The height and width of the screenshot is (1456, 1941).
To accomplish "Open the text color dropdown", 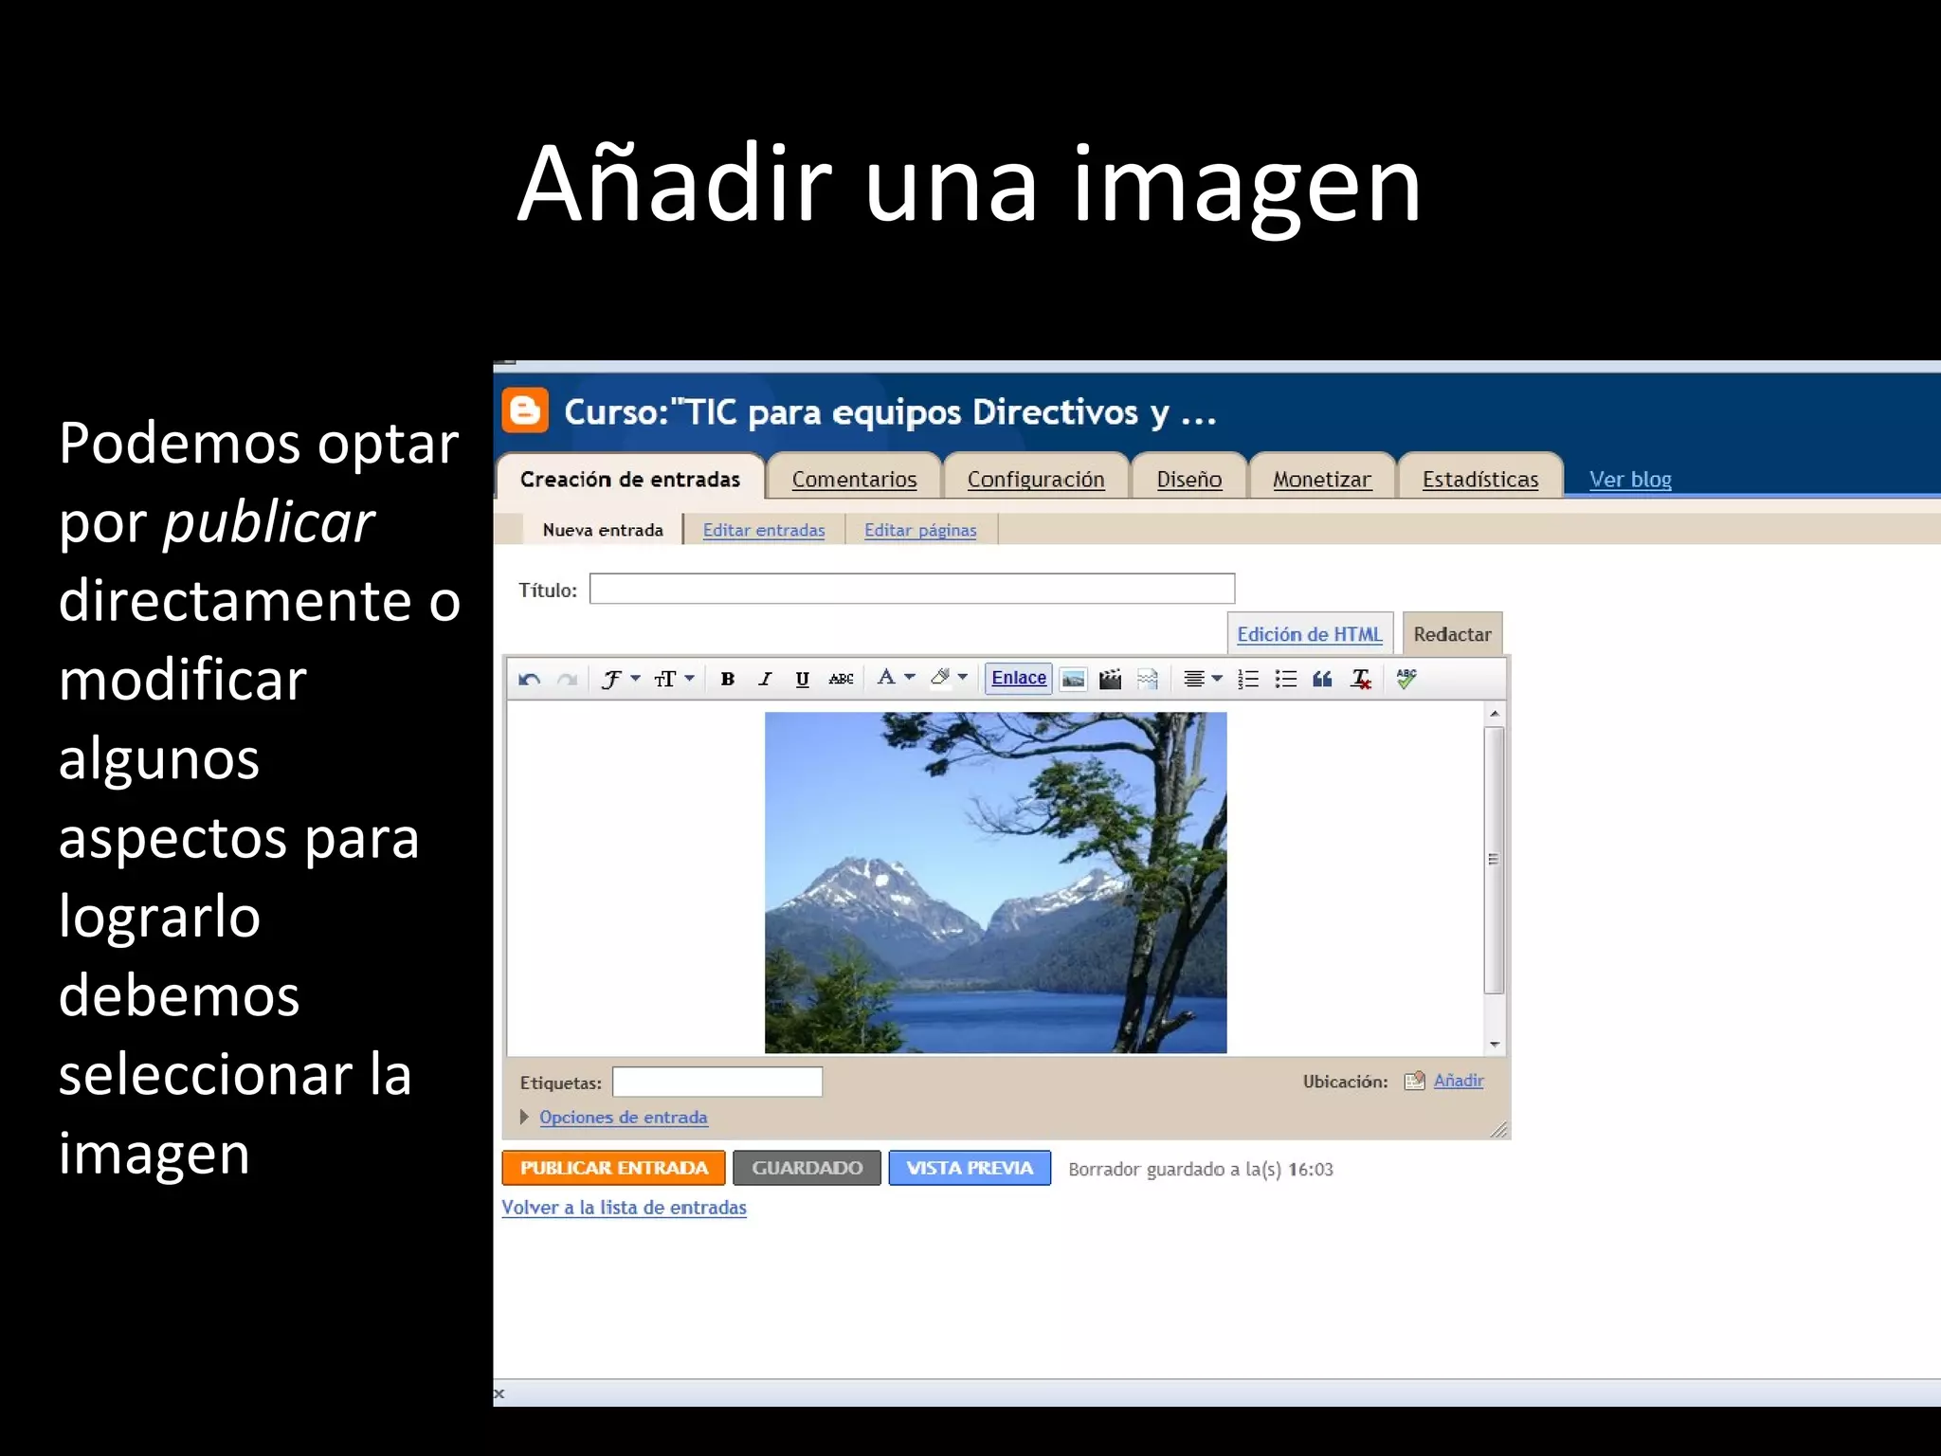I will point(895,678).
